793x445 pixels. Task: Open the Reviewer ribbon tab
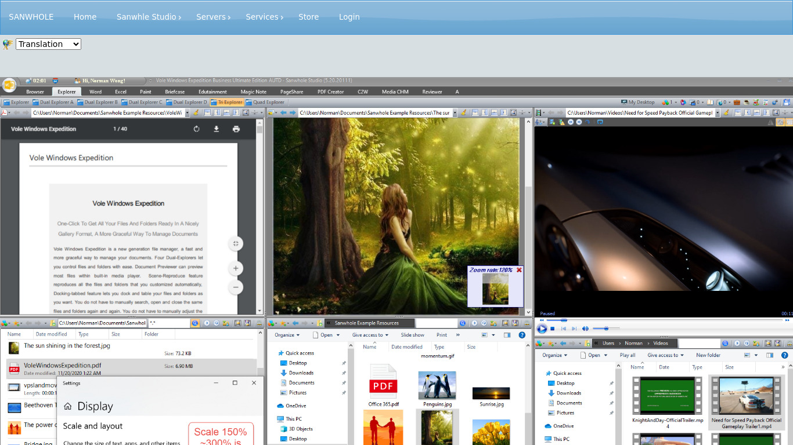coord(432,92)
